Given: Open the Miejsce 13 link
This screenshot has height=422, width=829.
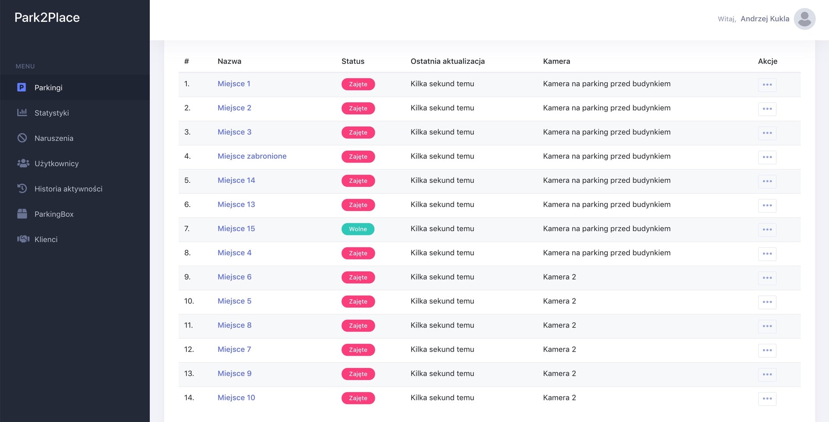Looking at the screenshot, I should pos(236,204).
